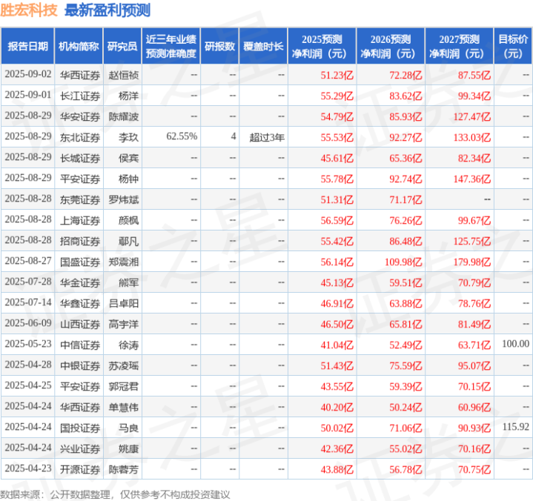Click analyst name 赵恒祯
Image resolution: width=533 pixels, height=501 pixels.
(123, 75)
